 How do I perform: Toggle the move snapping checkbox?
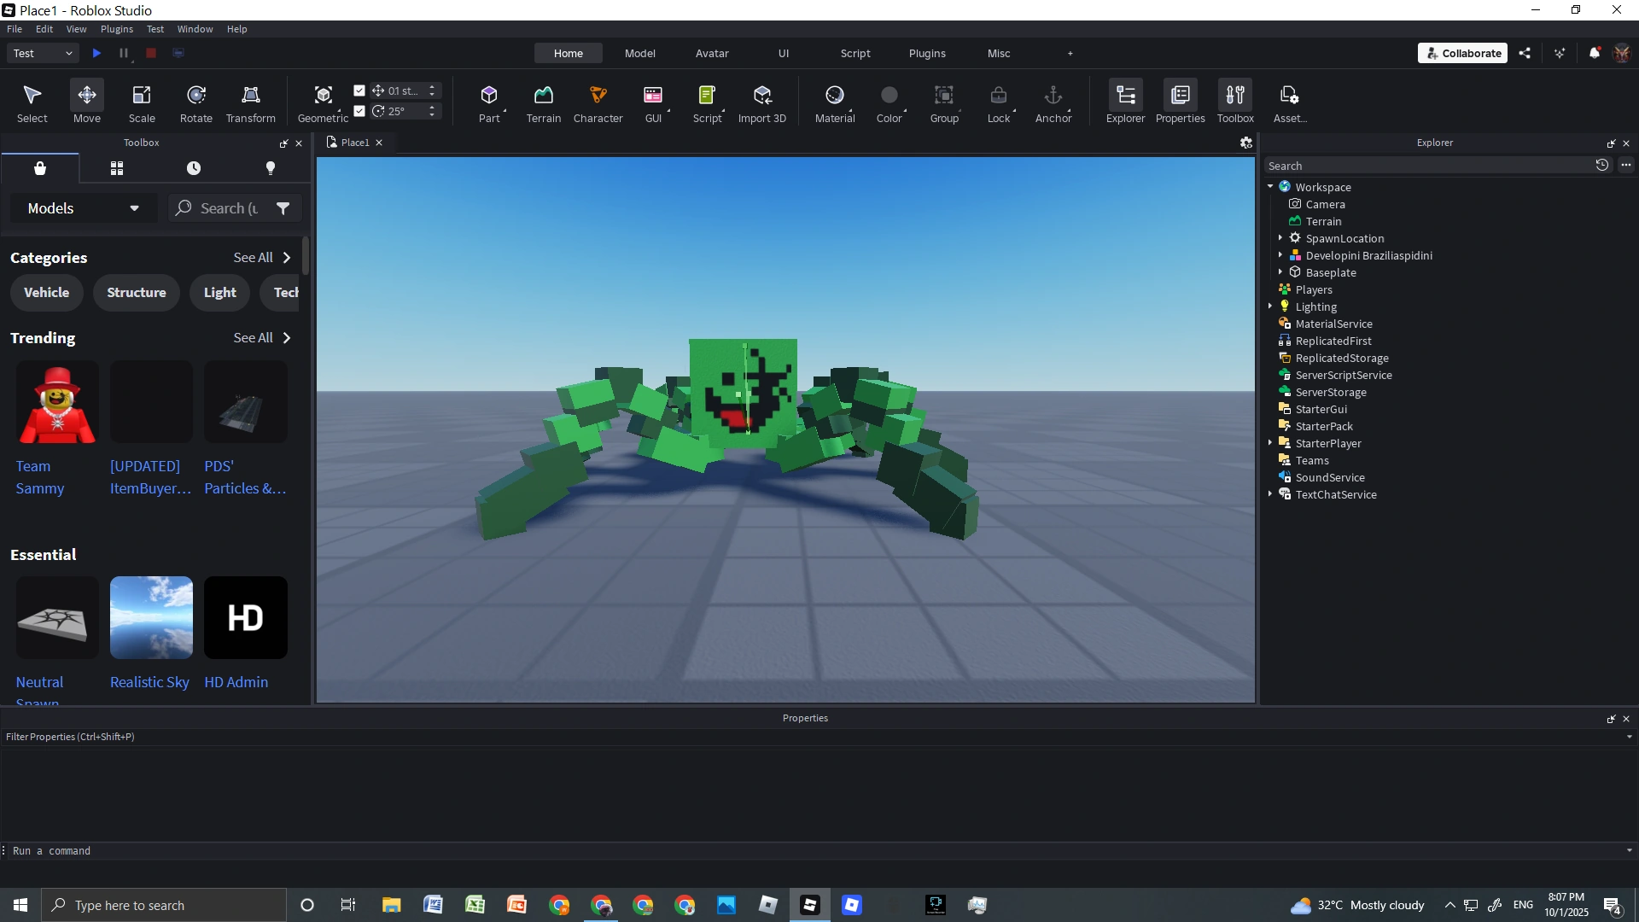click(x=359, y=90)
